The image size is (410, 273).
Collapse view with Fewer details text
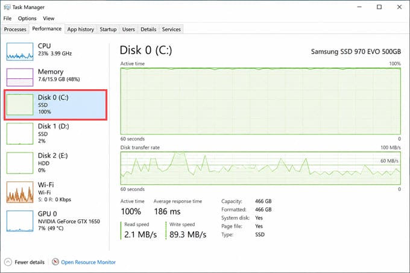30,262
